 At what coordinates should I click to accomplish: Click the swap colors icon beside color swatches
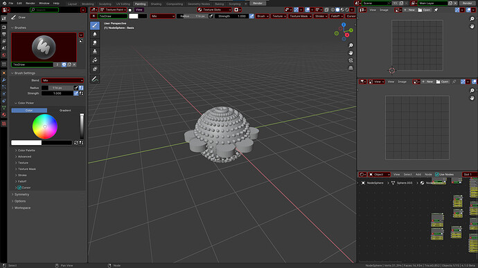pyautogui.click(x=76, y=143)
